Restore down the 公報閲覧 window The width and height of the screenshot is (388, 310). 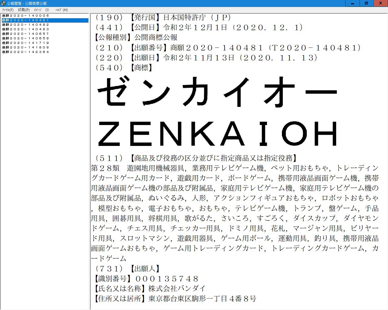point(366,3)
